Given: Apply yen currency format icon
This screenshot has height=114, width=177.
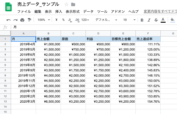Looking at the screenshot, I should (56, 20).
